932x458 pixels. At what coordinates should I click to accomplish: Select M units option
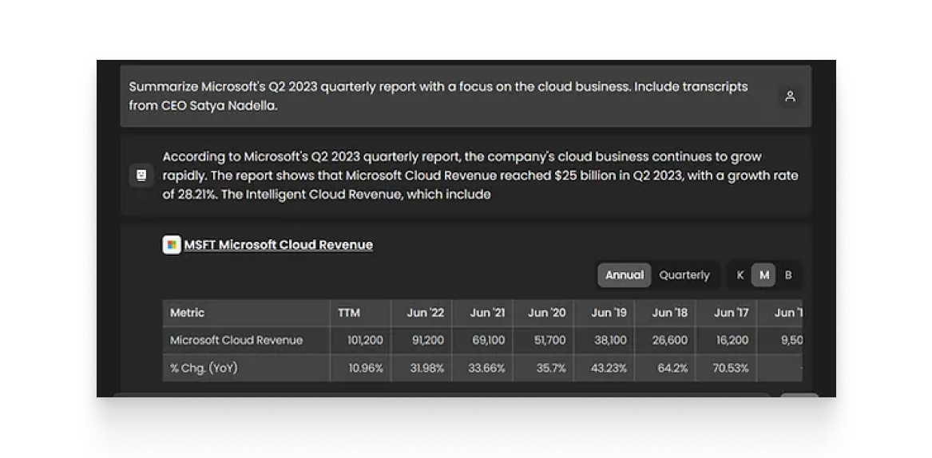(763, 275)
